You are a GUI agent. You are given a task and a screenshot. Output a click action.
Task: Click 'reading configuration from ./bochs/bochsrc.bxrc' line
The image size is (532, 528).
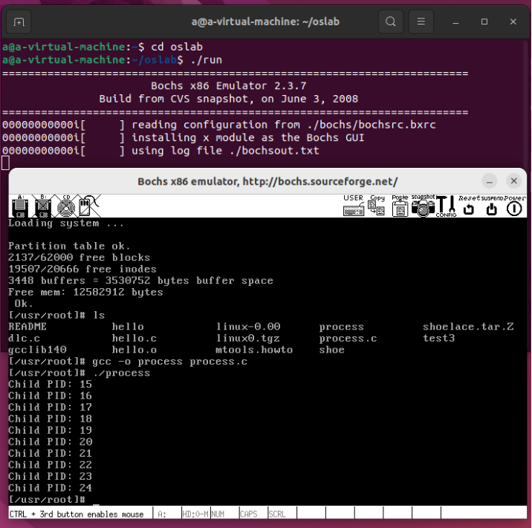(x=284, y=125)
